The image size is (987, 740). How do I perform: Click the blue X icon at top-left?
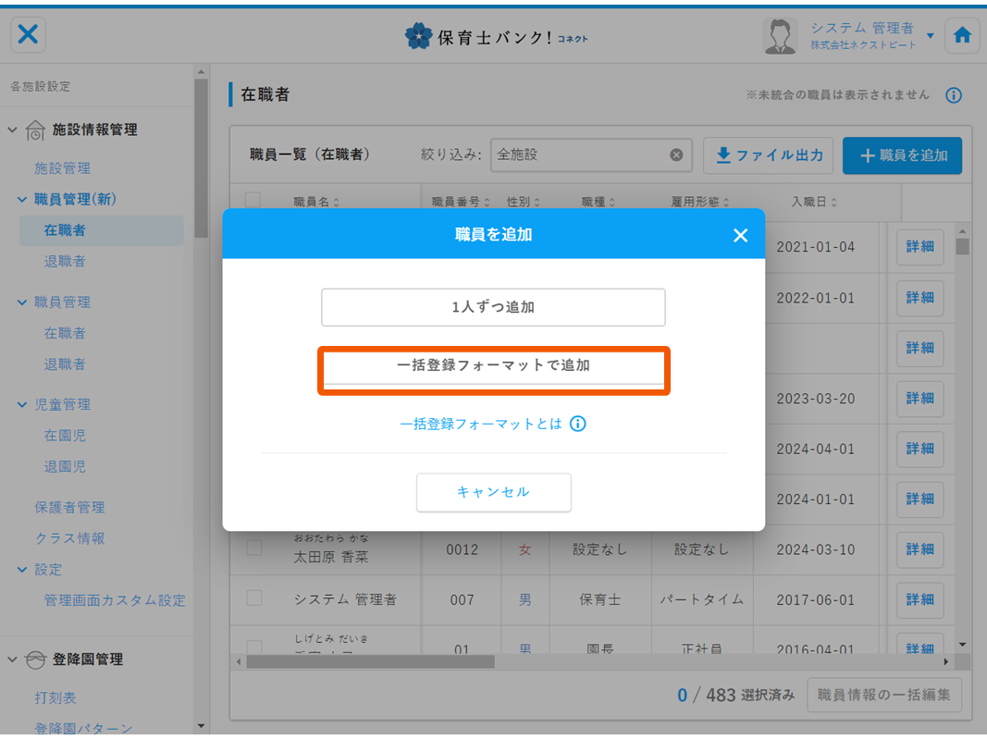tap(29, 35)
